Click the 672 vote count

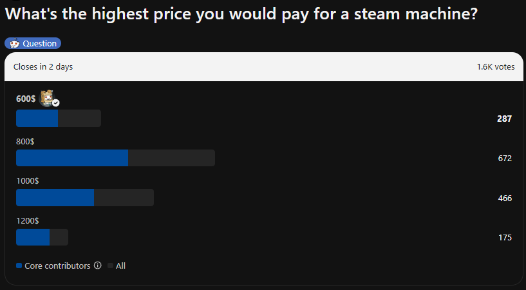505,159
